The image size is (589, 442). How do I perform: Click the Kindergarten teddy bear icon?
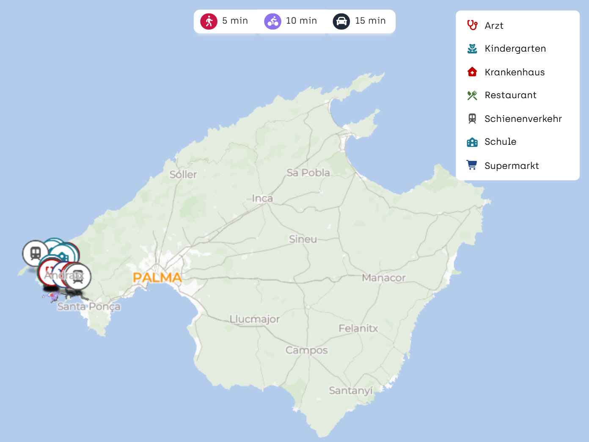472,49
